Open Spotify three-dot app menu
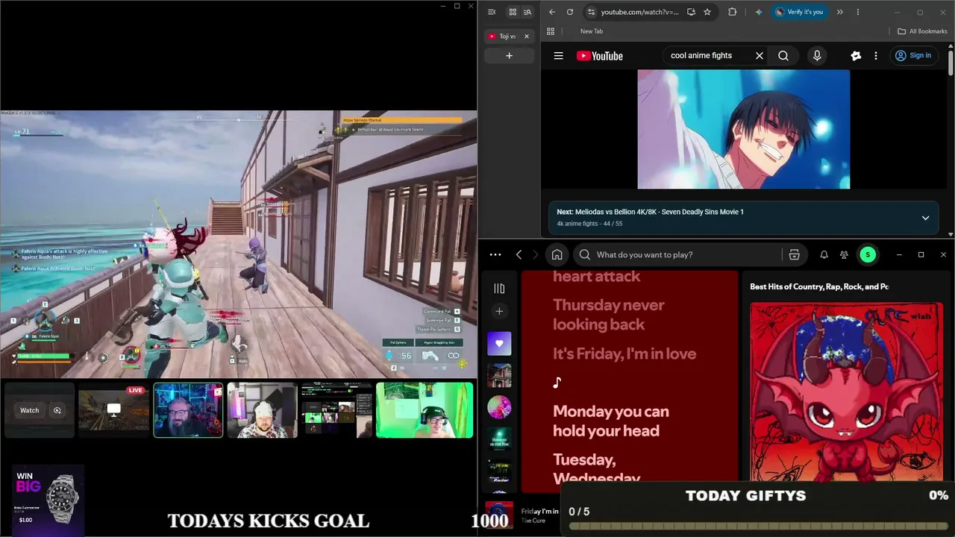Screen dimensions: 955x537 [x=495, y=255]
